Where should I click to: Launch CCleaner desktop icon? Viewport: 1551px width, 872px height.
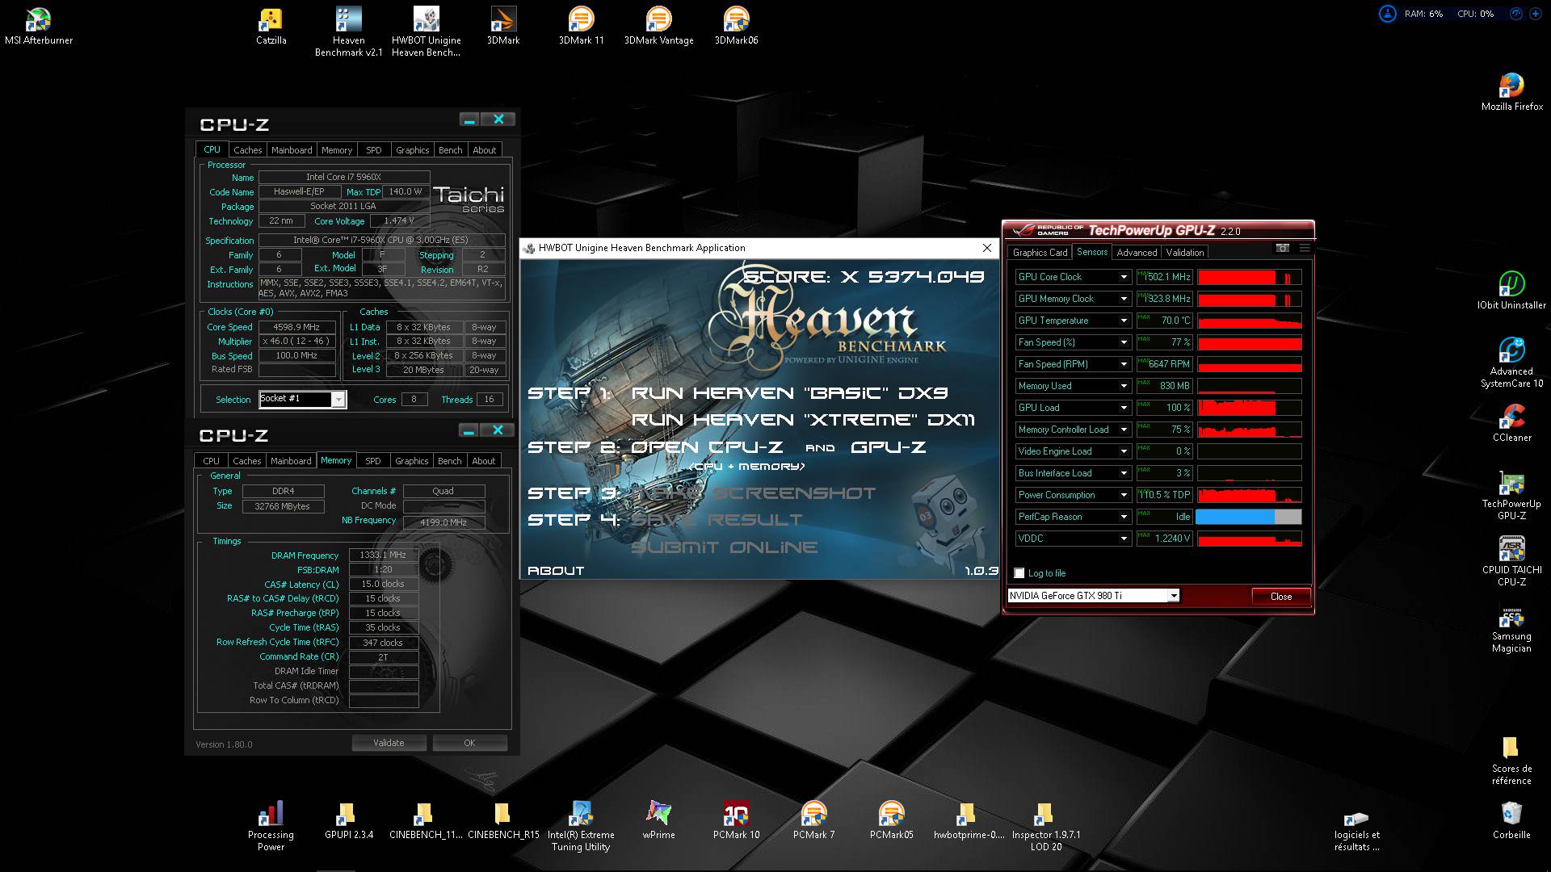tap(1511, 423)
